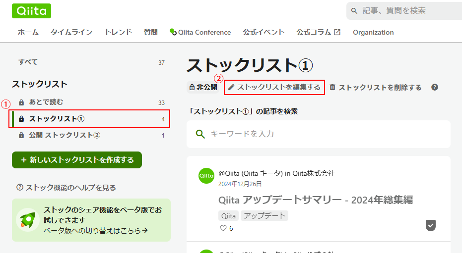Click lock icon beside ストックリスト① in sidebar
The width and height of the screenshot is (462, 253).
click(21, 119)
